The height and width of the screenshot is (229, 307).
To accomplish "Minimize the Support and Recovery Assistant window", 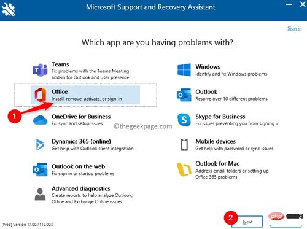I will pyautogui.click(x=289, y=4).
